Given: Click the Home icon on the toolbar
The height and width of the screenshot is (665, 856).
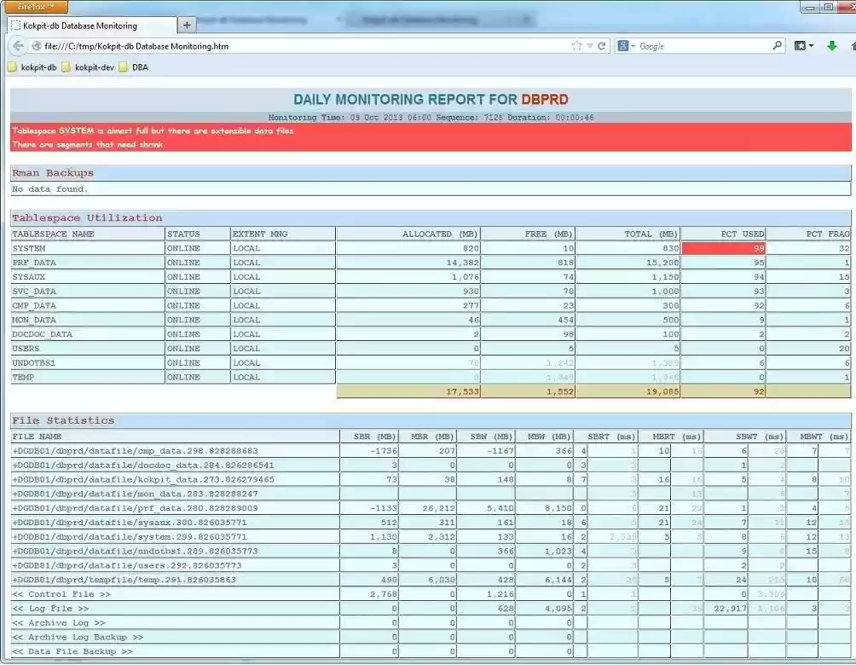Looking at the screenshot, I should 852,45.
